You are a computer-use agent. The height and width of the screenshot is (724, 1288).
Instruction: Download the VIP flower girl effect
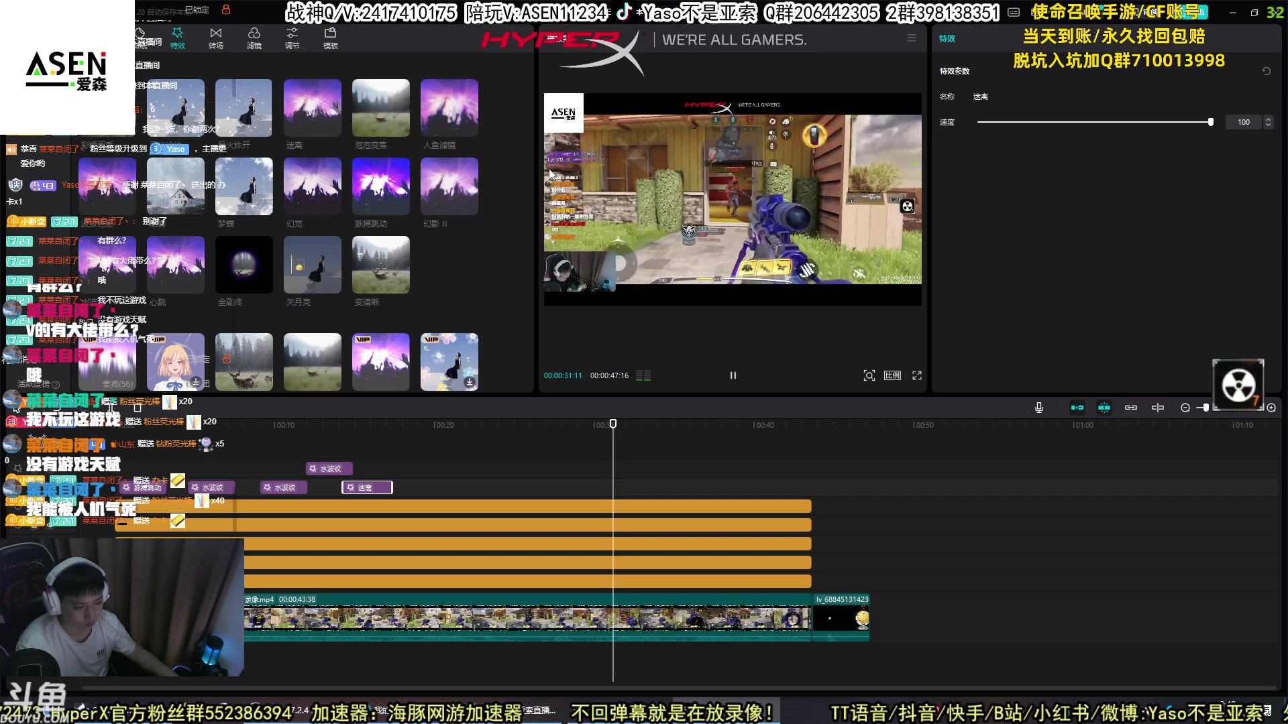pyautogui.click(x=470, y=382)
